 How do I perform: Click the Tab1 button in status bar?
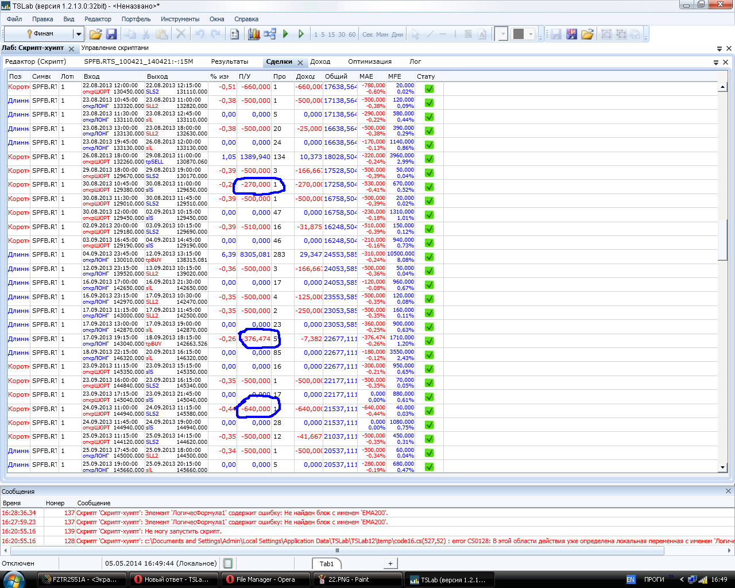326,563
